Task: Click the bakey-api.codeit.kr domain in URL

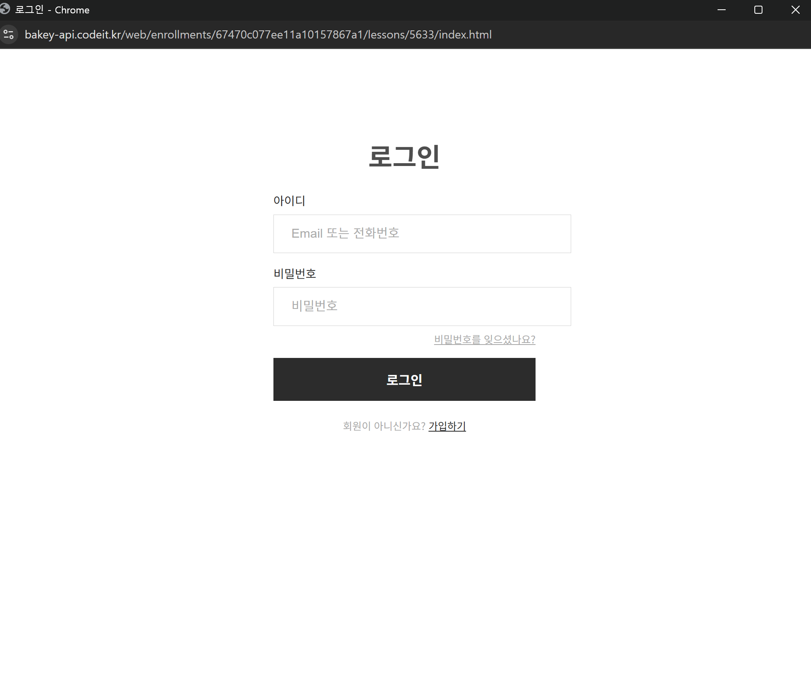Action: click(x=73, y=35)
